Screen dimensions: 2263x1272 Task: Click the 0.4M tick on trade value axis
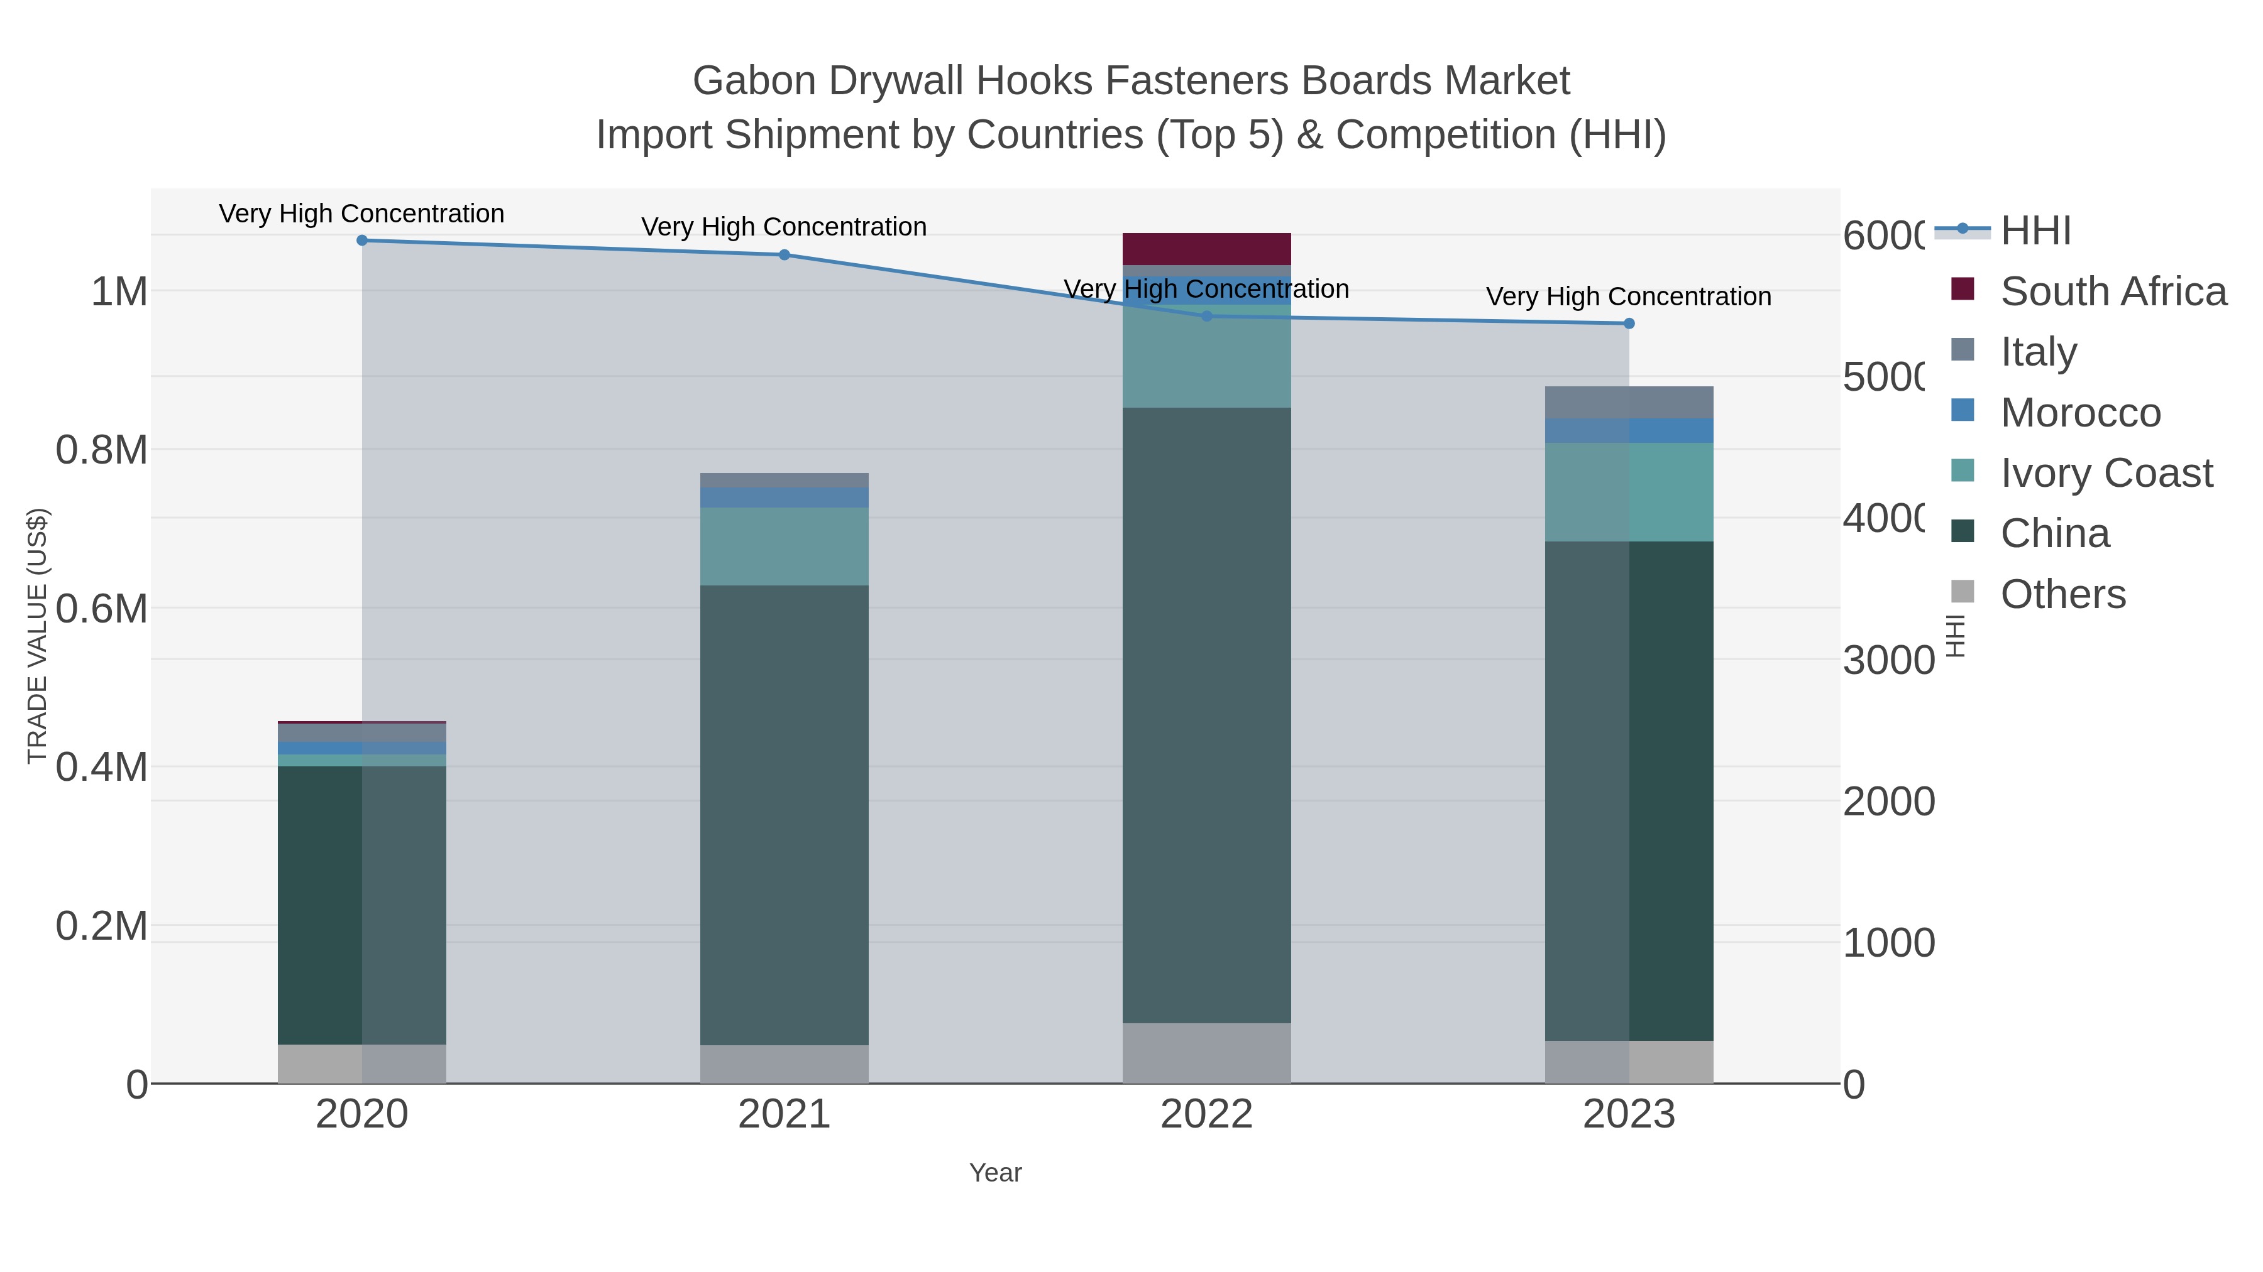tap(102, 767)
